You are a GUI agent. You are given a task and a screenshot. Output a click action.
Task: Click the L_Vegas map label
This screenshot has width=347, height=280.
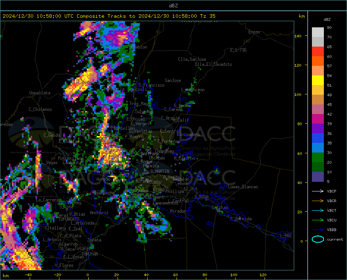click(x=49, y=163)
